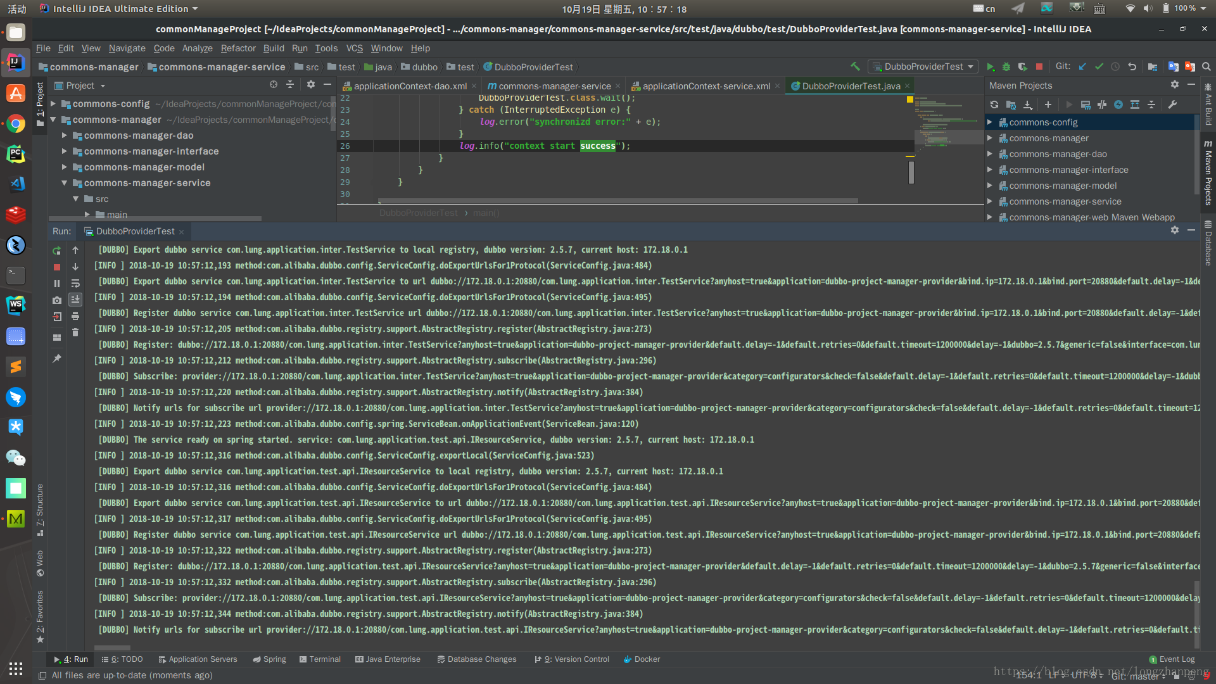Execute Maven goal icon
Viewport: 1216px width, 684px height.
pos(1086,104)
